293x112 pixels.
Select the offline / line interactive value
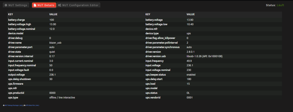(62, 97)
